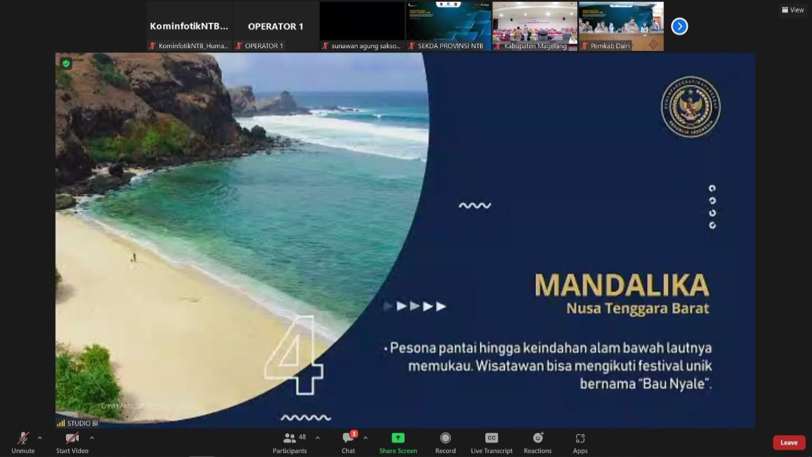
Task: Click the STUDIO BI signal strength icon
Action: (61, 423)
